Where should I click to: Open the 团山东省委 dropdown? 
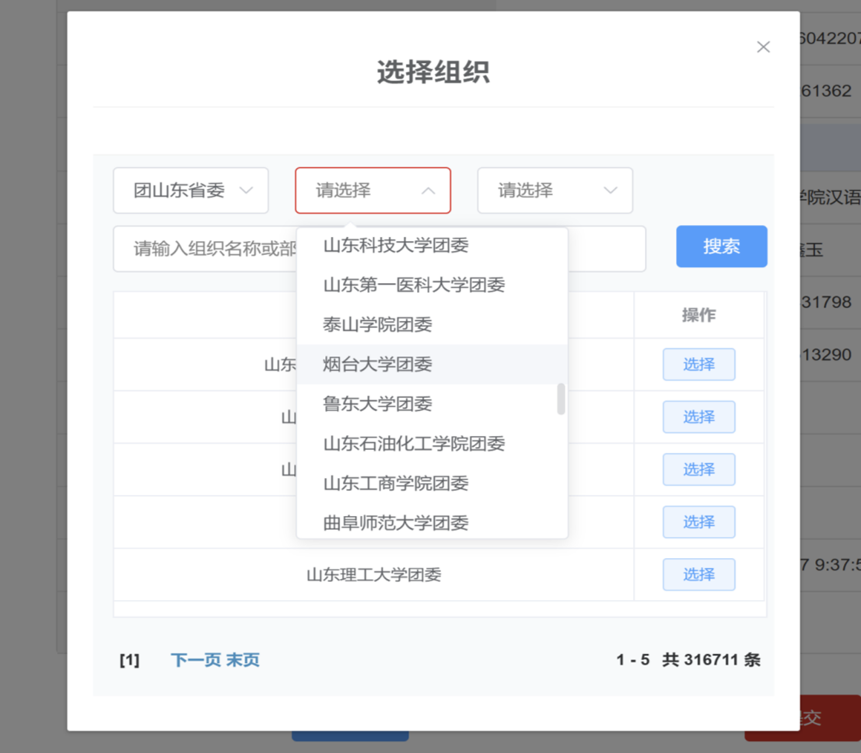tap(191, 190)
